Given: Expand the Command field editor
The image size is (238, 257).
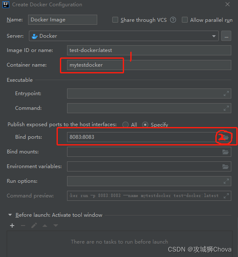Looking at the screenshot, I should tap(226, 108).
